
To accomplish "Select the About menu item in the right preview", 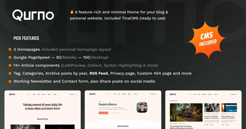I will pyautogui.click(x=195, y=94).
